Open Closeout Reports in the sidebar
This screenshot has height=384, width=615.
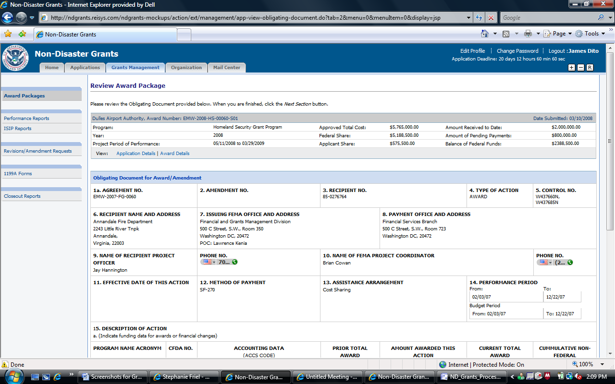click(22, 196)
